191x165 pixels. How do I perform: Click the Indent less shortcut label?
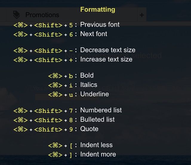pos(96,145)
